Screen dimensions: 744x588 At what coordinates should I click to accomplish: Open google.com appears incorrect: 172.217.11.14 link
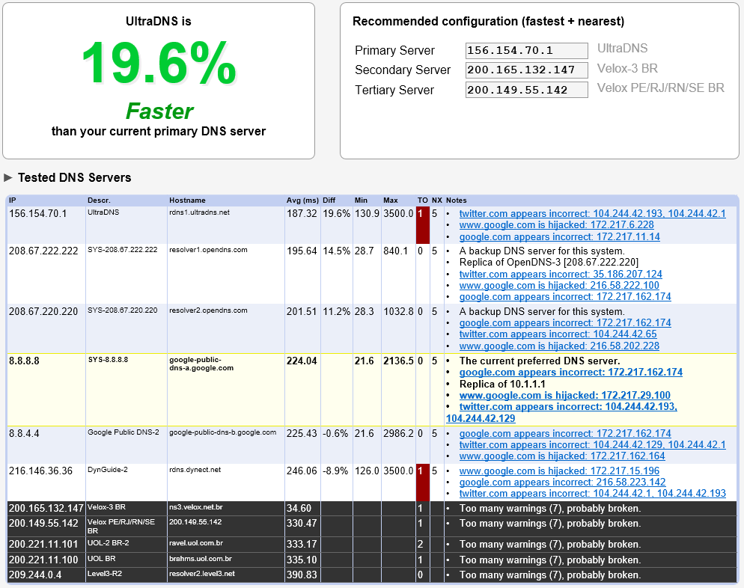559,236
